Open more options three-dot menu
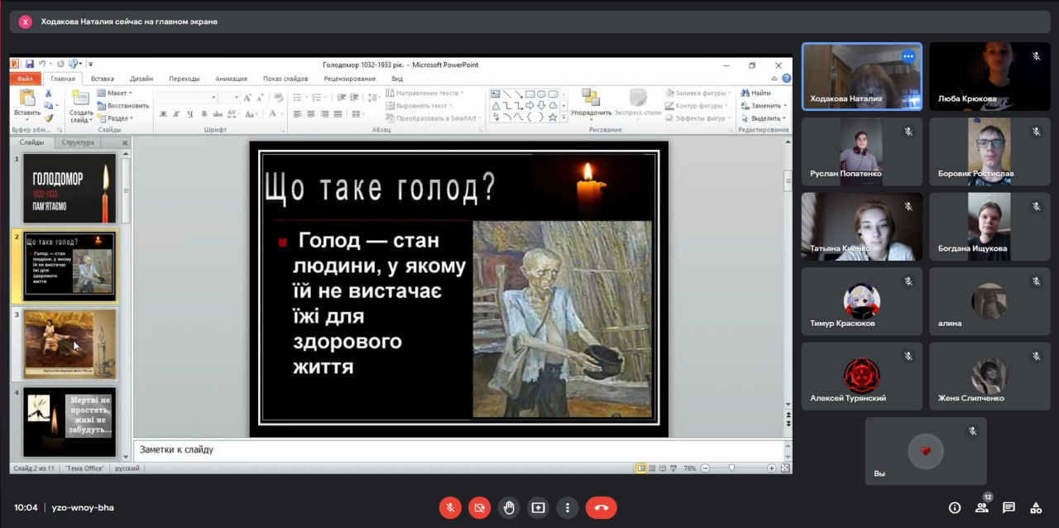This screenshot has width=1059, height=528. [x=567, y=507]
